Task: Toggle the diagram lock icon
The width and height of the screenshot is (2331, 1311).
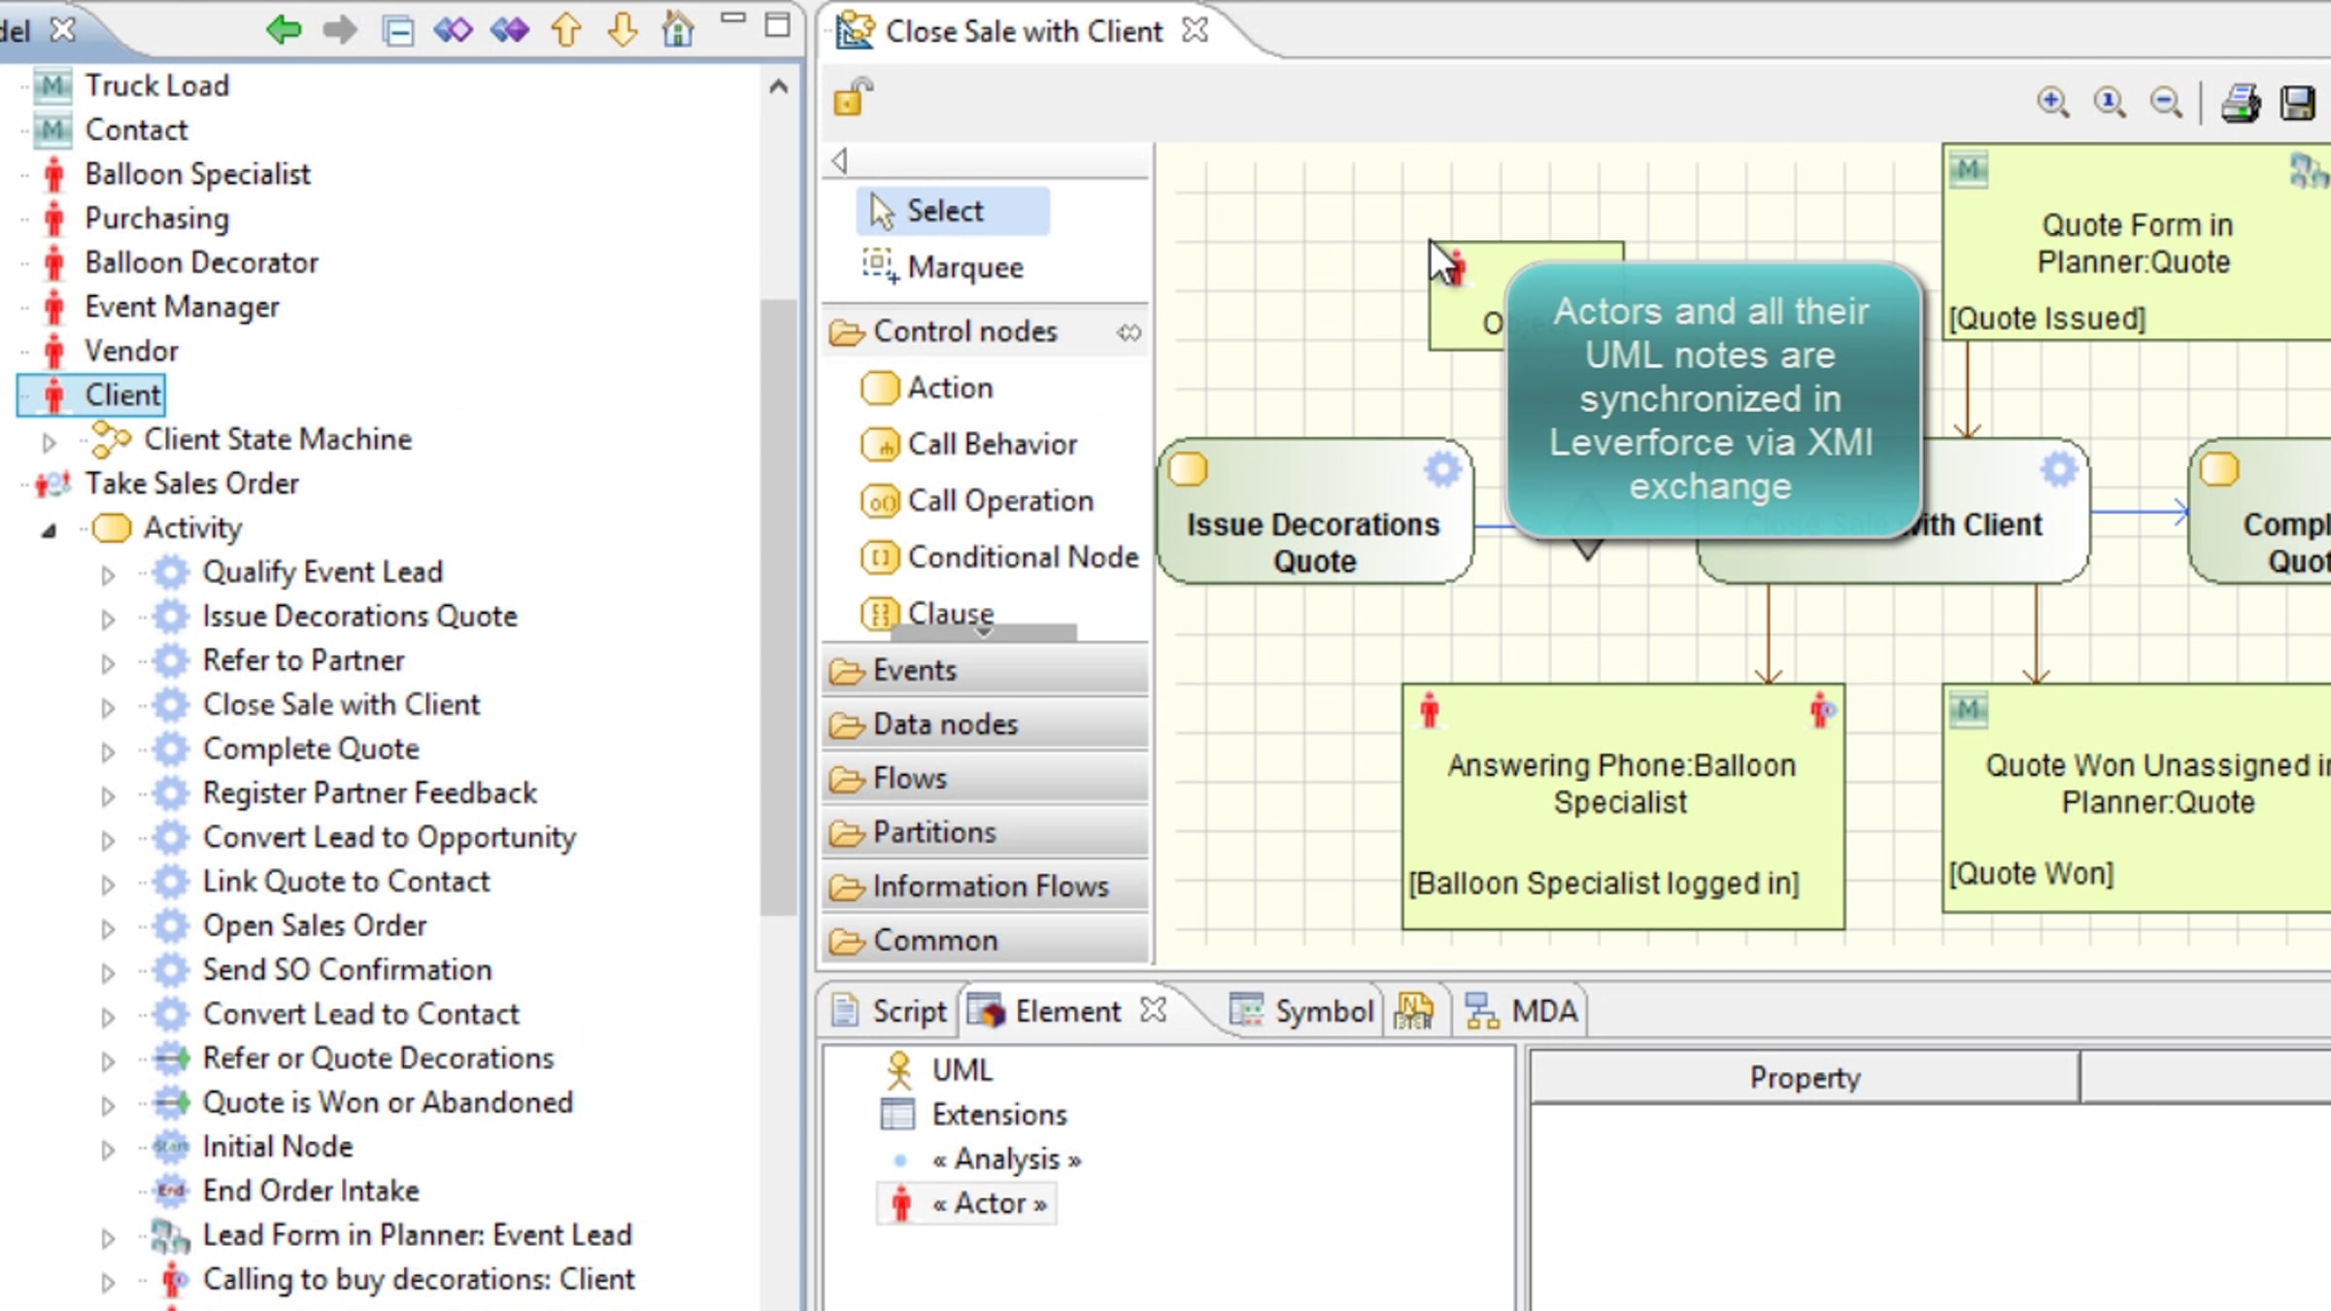Action: 853,97
